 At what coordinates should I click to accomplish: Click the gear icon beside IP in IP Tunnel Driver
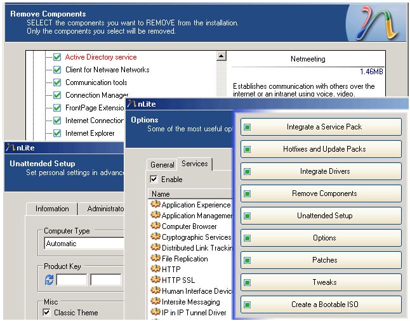coord(155,311)
